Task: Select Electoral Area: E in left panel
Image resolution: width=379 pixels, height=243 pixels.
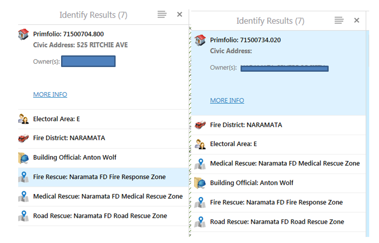Action: click(x=103, y=119)
